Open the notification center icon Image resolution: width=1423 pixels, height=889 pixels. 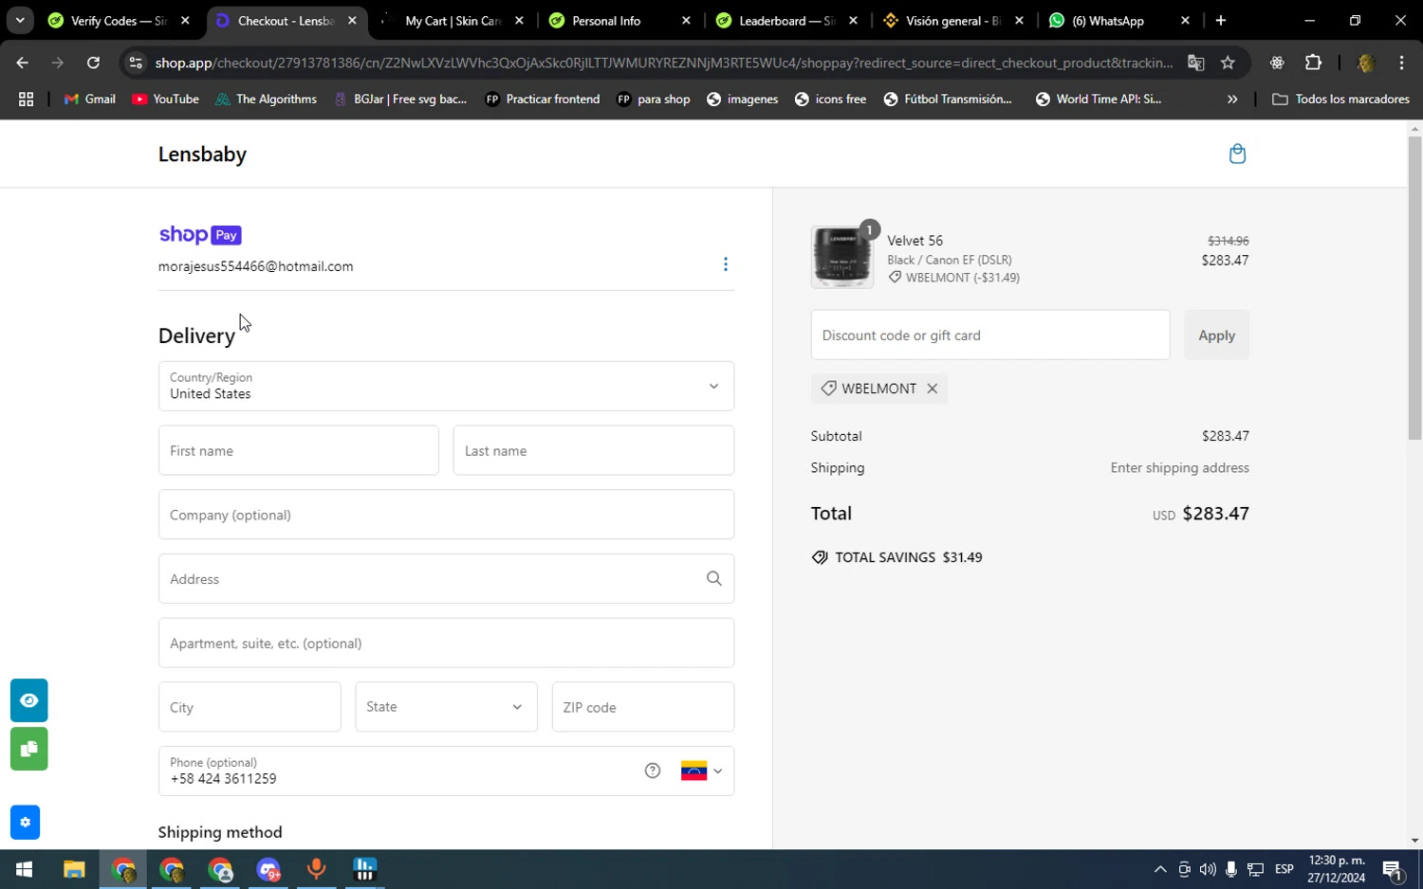tap(1393, 869)
